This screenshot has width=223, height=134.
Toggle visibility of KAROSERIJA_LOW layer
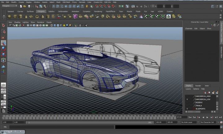tap(187, 99)
